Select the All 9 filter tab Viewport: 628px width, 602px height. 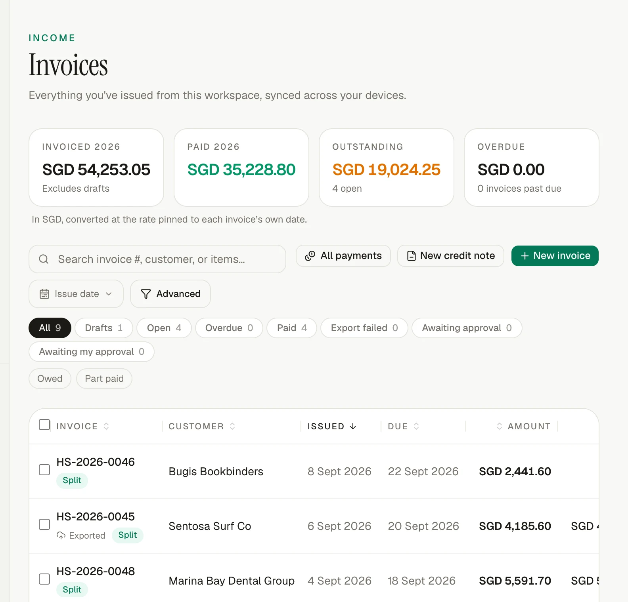[x=50, y=328]
